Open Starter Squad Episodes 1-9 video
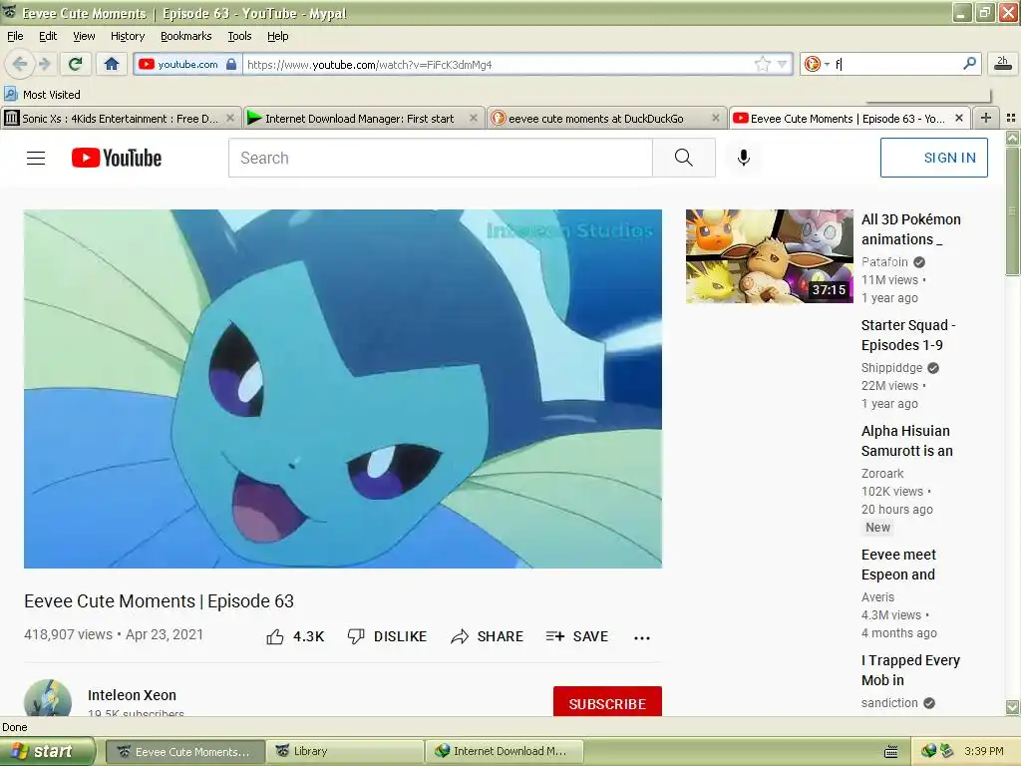The image size is (1021, 766). (908, 335)
